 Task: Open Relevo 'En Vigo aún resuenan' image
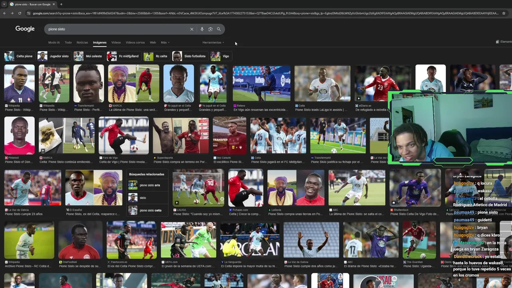tap(262, 84)
